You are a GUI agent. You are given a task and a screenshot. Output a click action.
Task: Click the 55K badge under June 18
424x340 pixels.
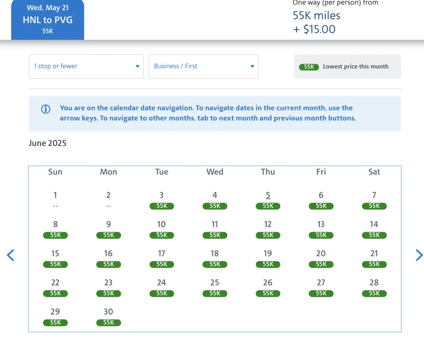215,264
